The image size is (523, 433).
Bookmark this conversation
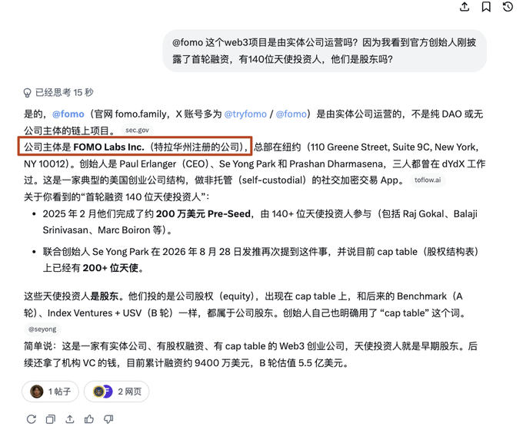click(486, 6)
